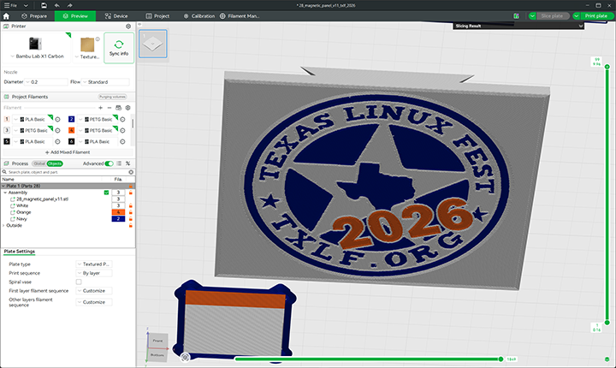
Task: Edit filament 4 PETG Basic preset
Action: tap(122, 130)
